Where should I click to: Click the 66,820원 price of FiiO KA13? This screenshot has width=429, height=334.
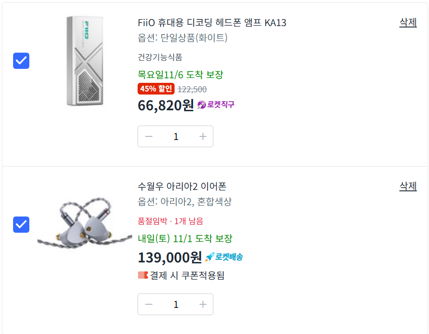click(x=166, y=105)
